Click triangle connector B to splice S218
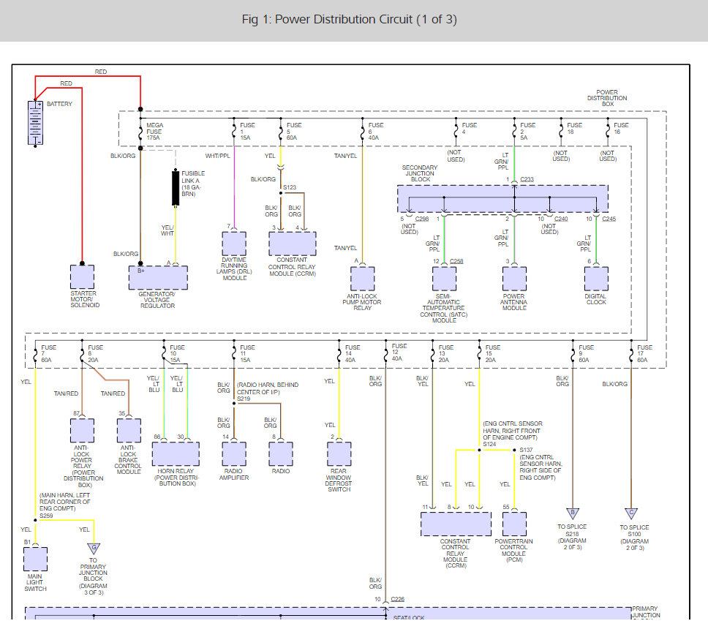708x629 pixels. pos(573,513)
